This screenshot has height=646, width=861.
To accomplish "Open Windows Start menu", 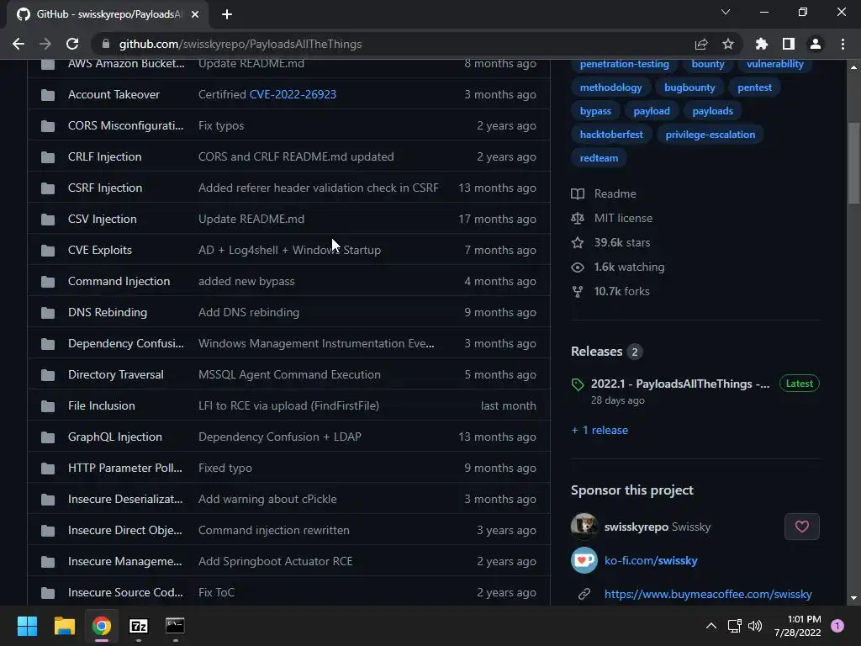I will [27, 626].
